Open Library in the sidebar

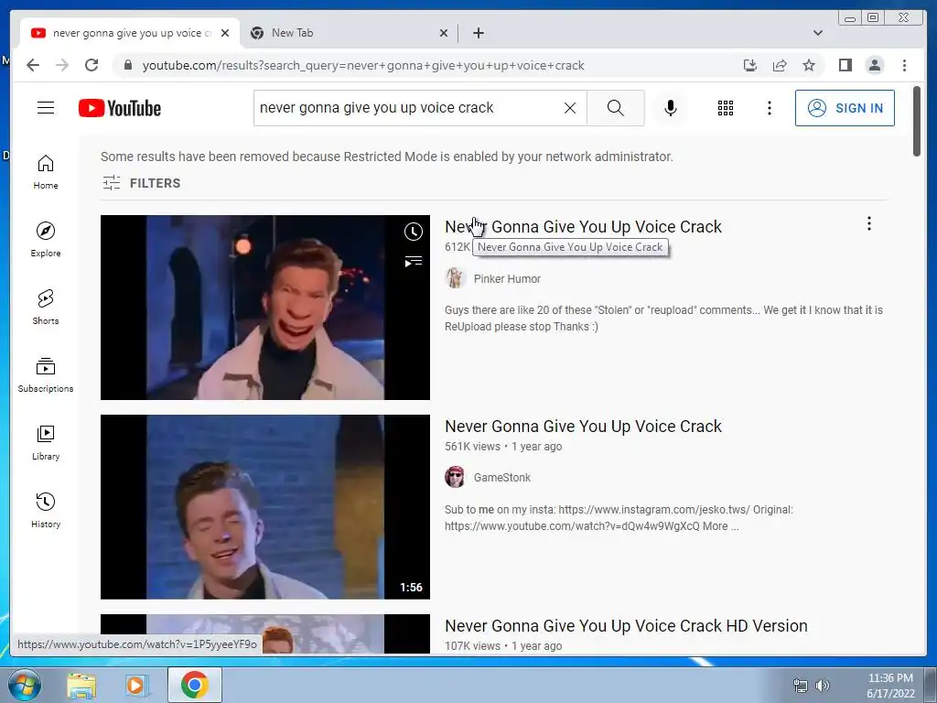pyautogui.click(x=46, y=442)
